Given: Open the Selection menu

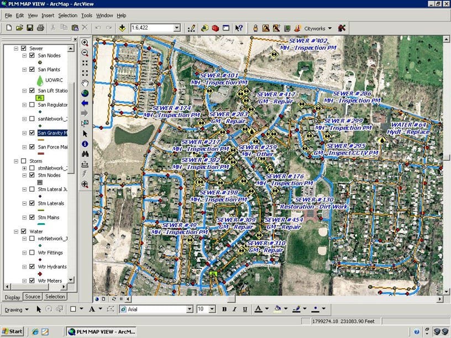Looking at the screenshot, I should tap(67, 15).
